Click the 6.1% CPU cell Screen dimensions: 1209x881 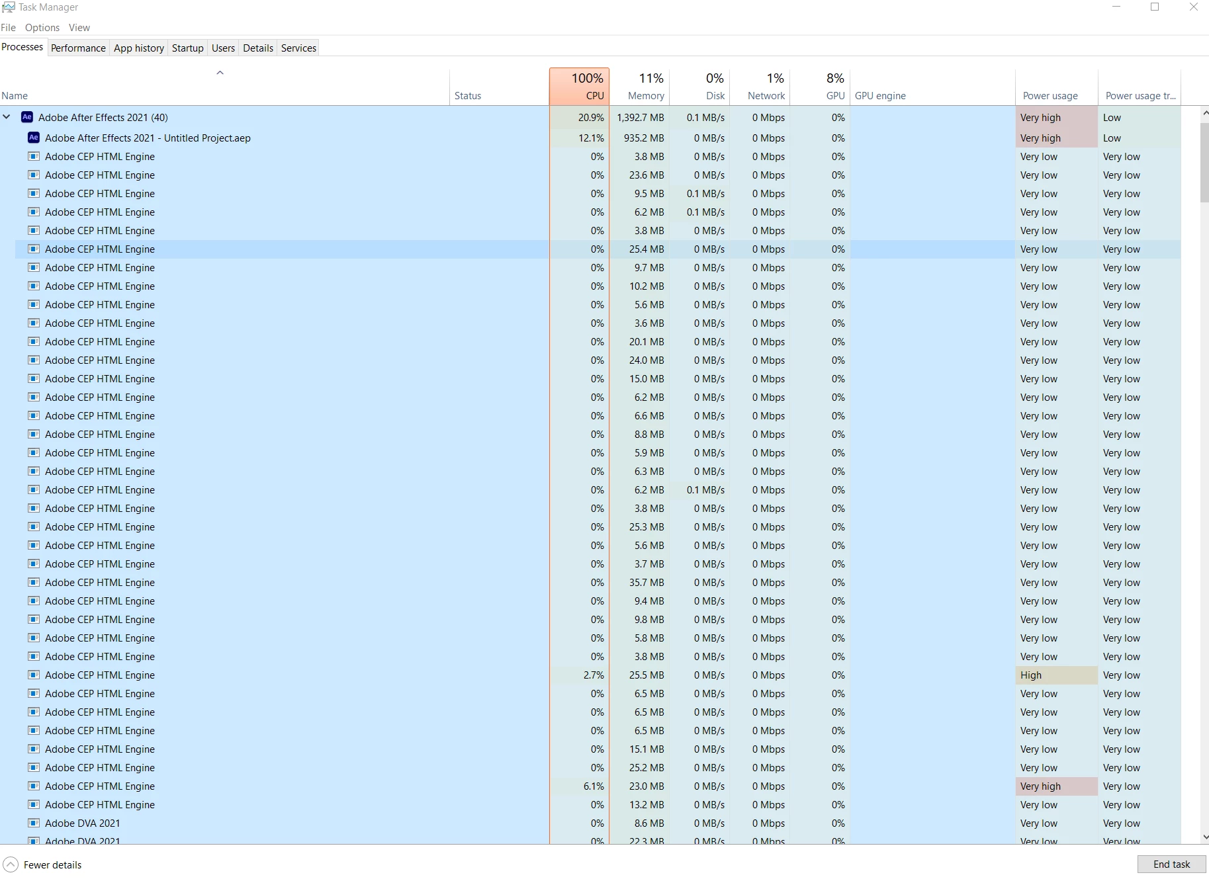[x=579, y=786]
